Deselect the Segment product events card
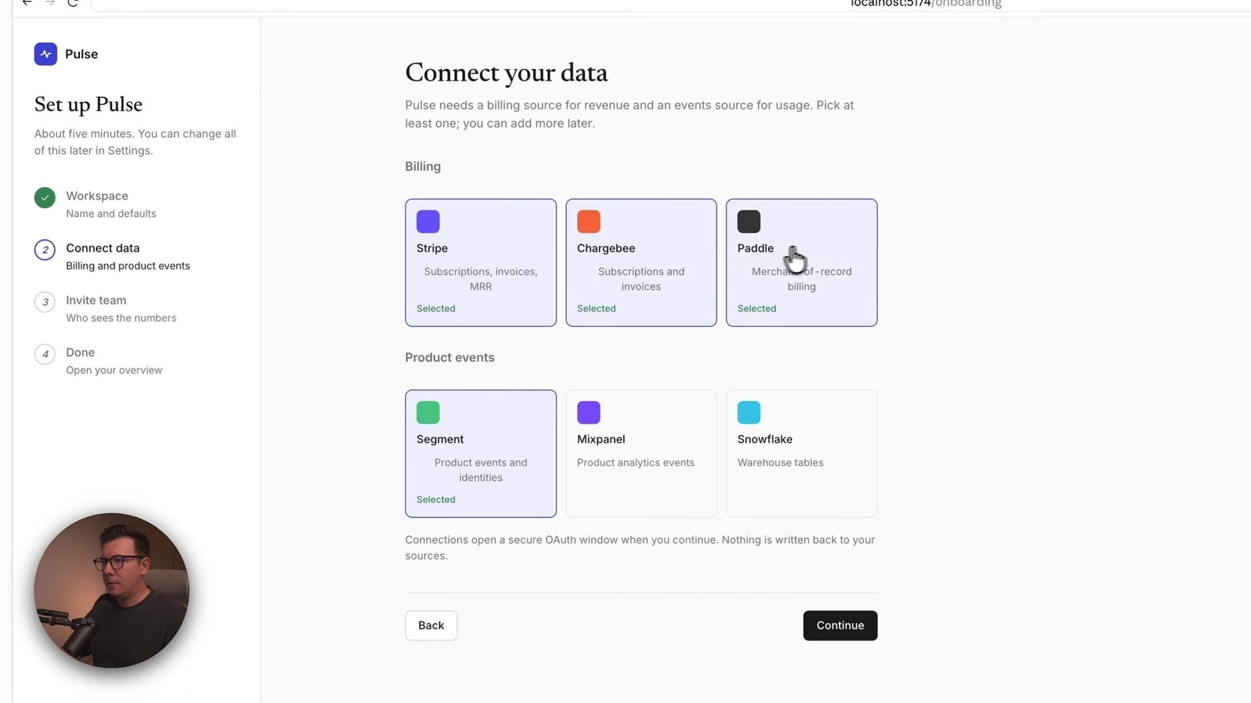1251x703 pixels. (x=481, y=454)
